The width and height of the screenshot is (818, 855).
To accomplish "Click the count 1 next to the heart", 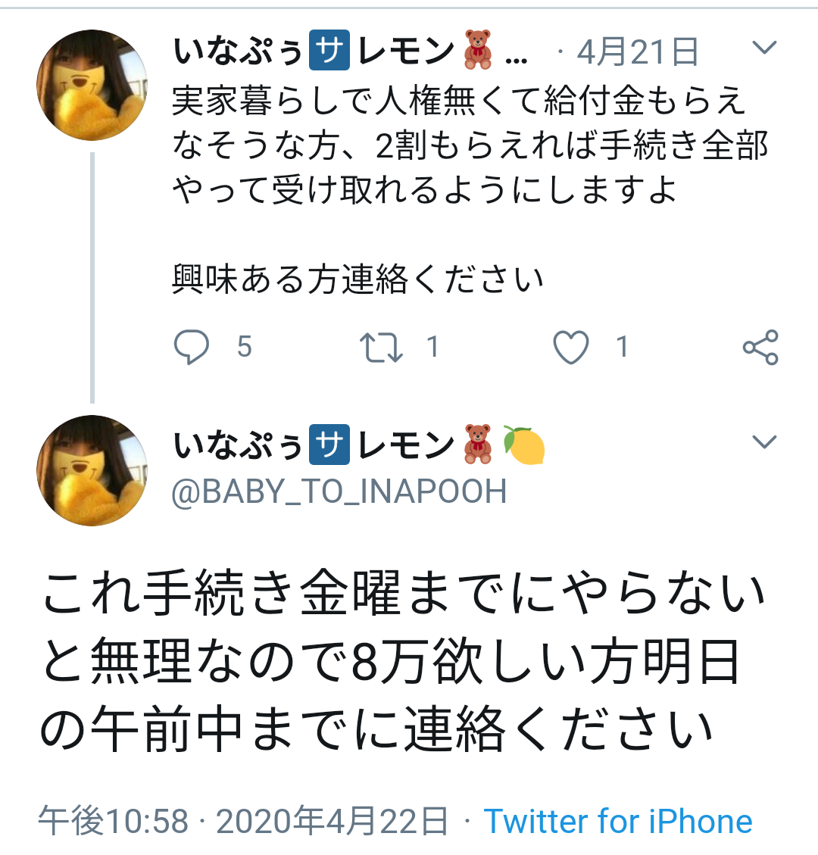I will [x=622, y=348].
